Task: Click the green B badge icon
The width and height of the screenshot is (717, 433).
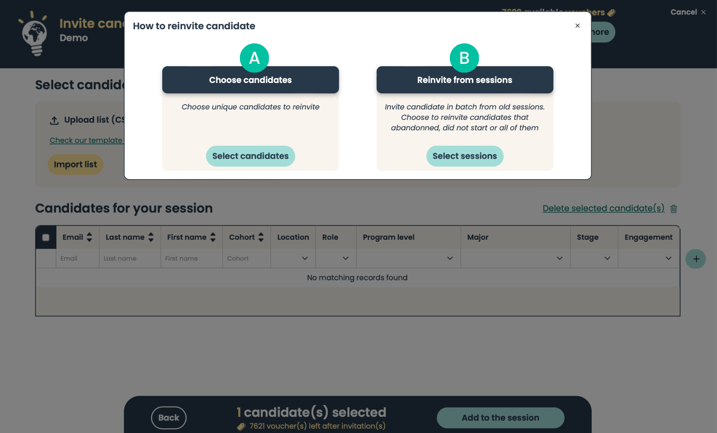Action: tap(464, 58)
